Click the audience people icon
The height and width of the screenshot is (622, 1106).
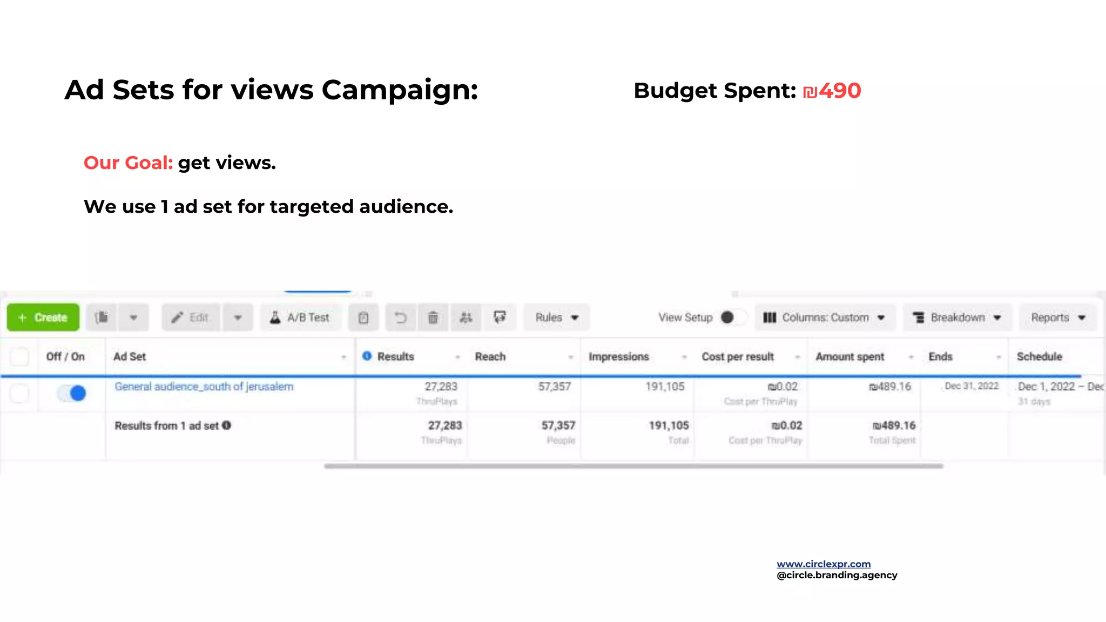(466, 317)
